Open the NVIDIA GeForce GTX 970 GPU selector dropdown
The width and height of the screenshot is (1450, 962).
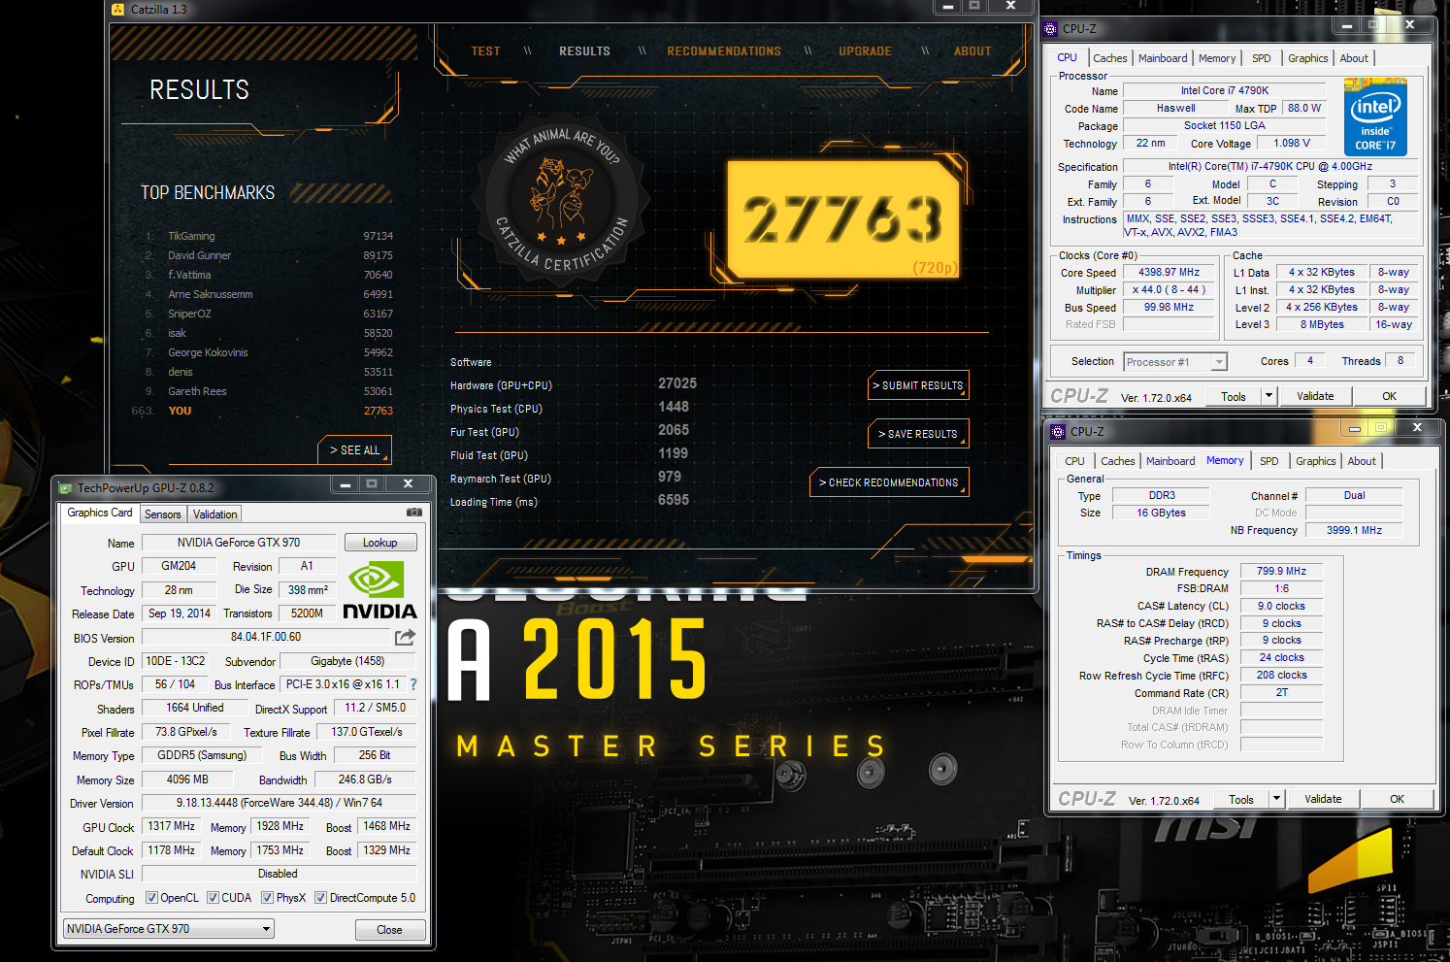click(x=168, y=929)
